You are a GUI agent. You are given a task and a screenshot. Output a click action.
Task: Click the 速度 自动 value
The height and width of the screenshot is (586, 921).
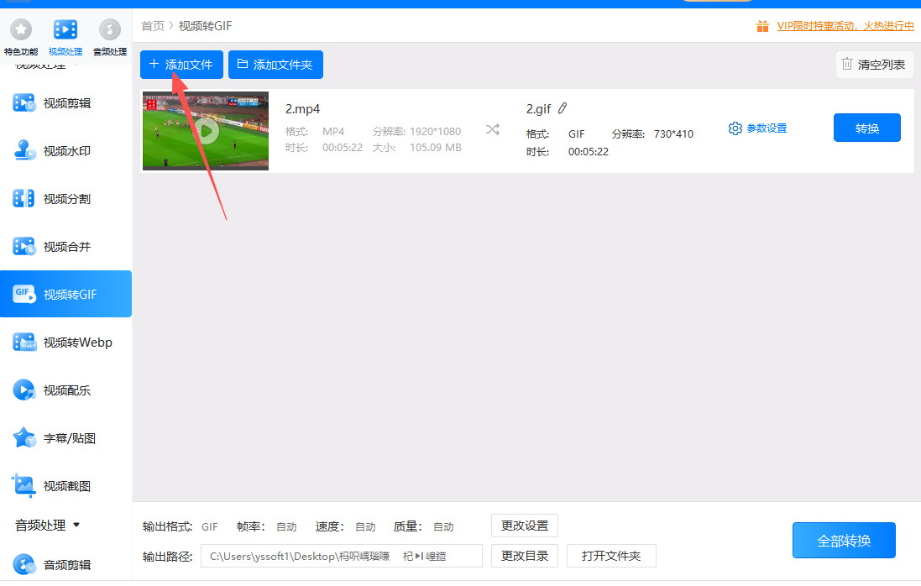365,527
